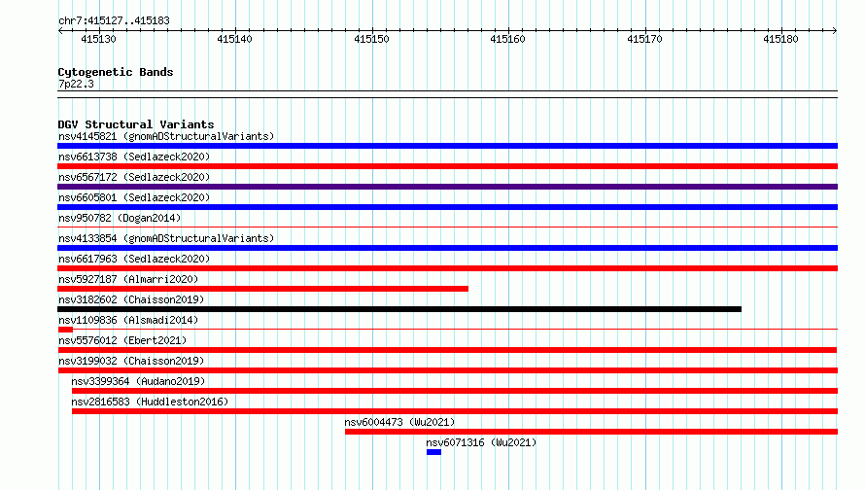Click ruler position 415180
865x490 pixels.
(x=781, y=39)
